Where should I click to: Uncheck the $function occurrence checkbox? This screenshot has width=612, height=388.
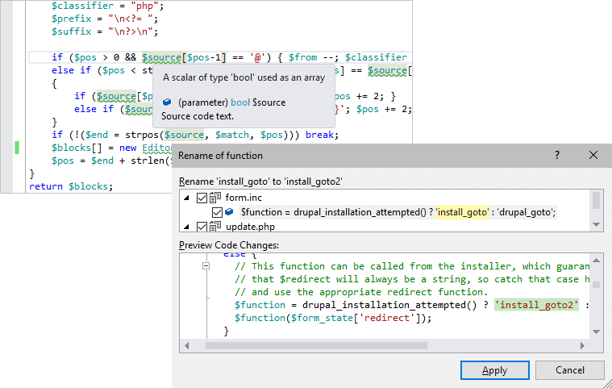click(x=217, y=212)
